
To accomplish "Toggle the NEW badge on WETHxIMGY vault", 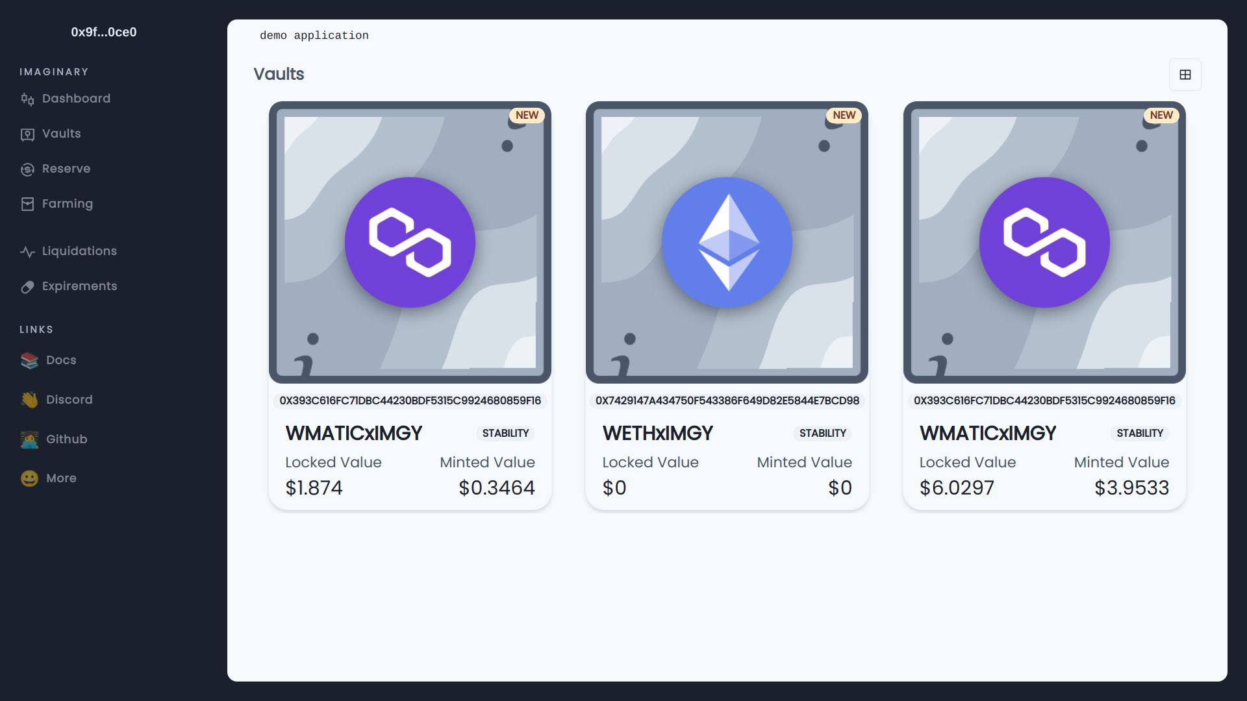I will tap(844, 115).
